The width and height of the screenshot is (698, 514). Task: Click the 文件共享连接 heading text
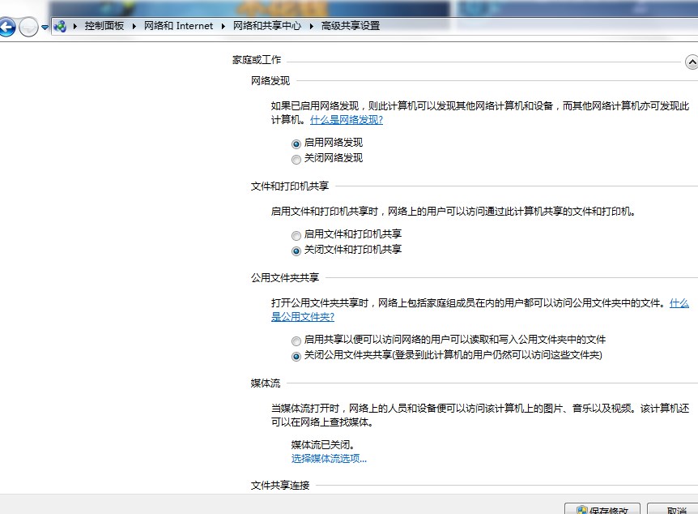(x=280, y=485)
